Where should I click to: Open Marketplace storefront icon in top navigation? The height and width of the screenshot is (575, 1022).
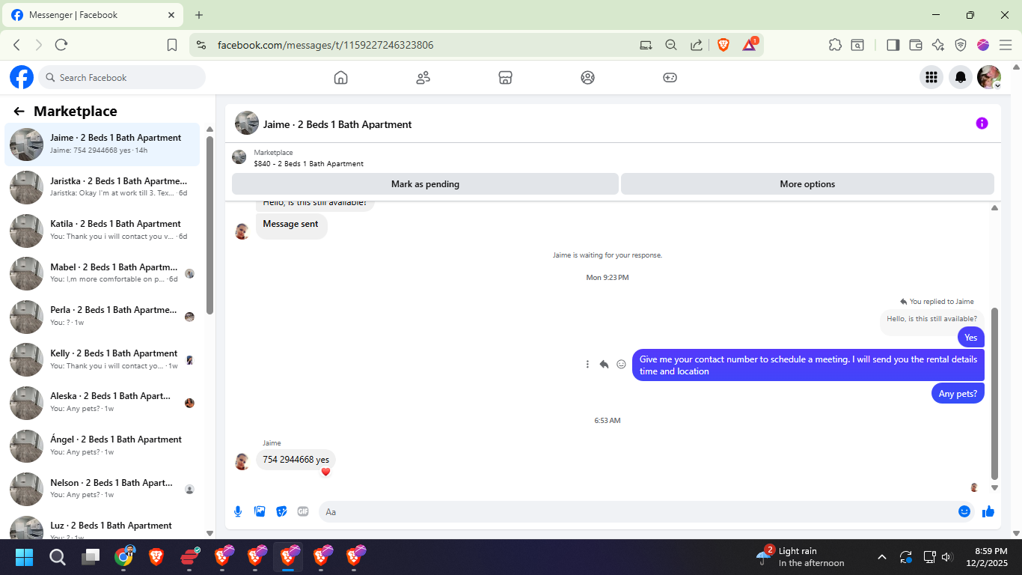click(x=505, y=77)
